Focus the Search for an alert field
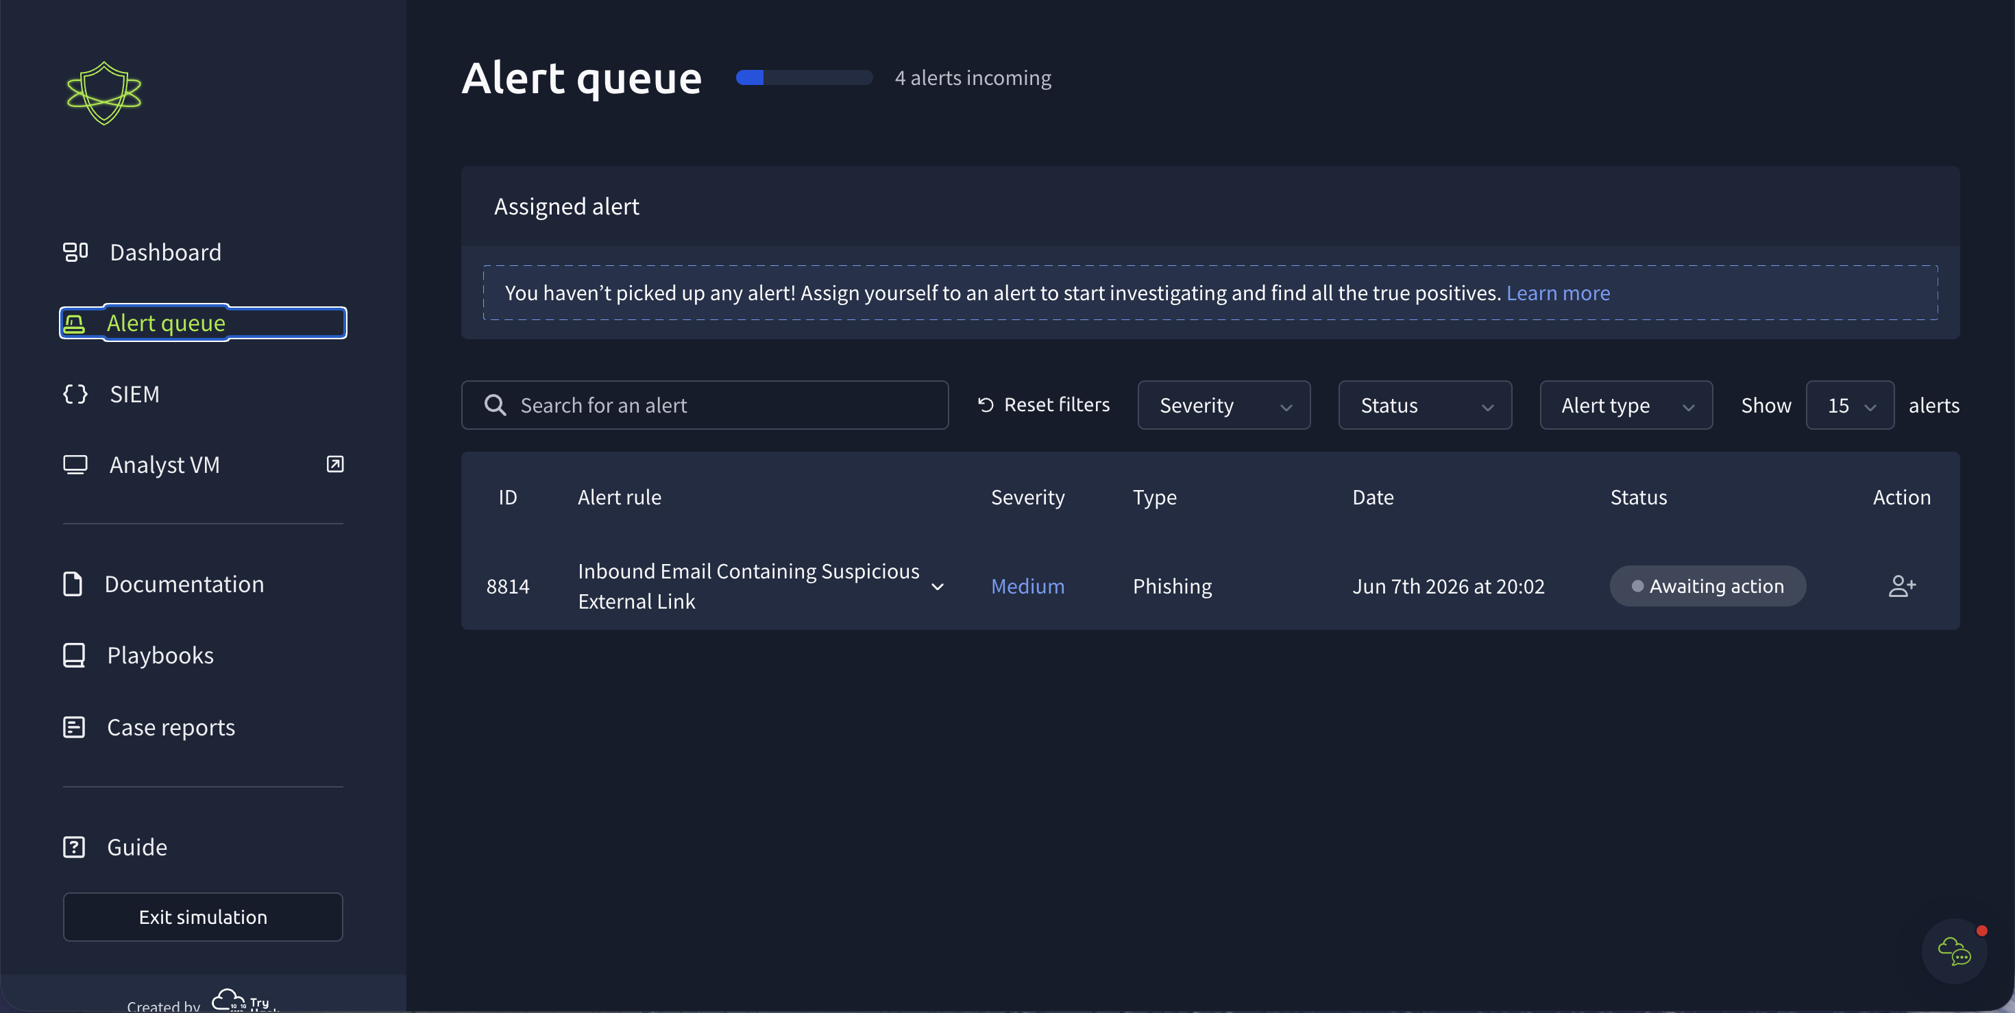The image size is (2015, 1013). 705,405
